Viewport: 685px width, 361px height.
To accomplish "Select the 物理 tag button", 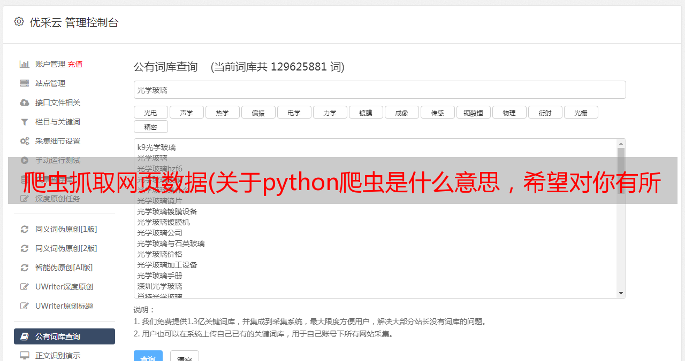I will tap(509, 112).
